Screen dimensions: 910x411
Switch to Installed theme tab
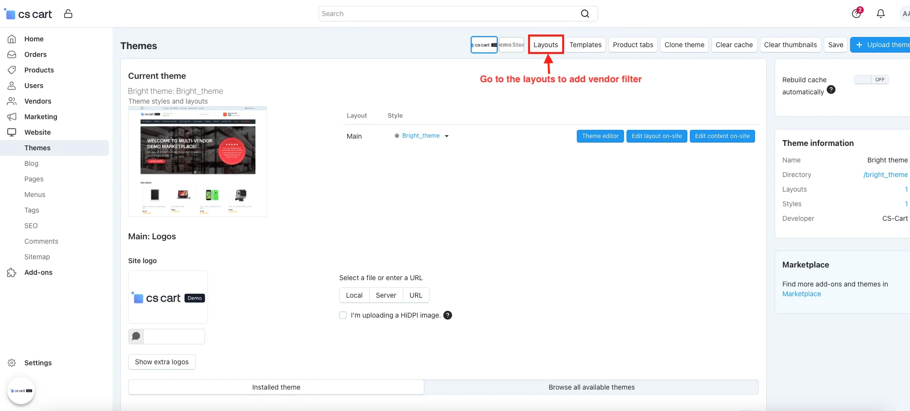(x=276, y=387)
